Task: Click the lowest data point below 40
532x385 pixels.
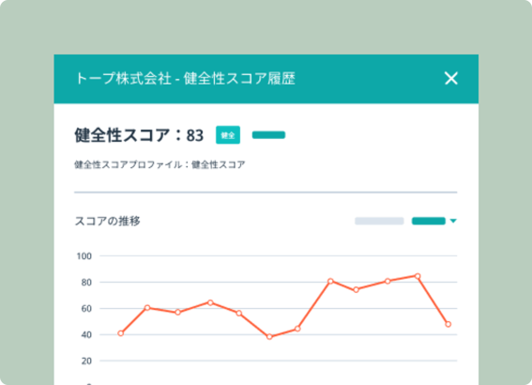Action: coord(269,337)
